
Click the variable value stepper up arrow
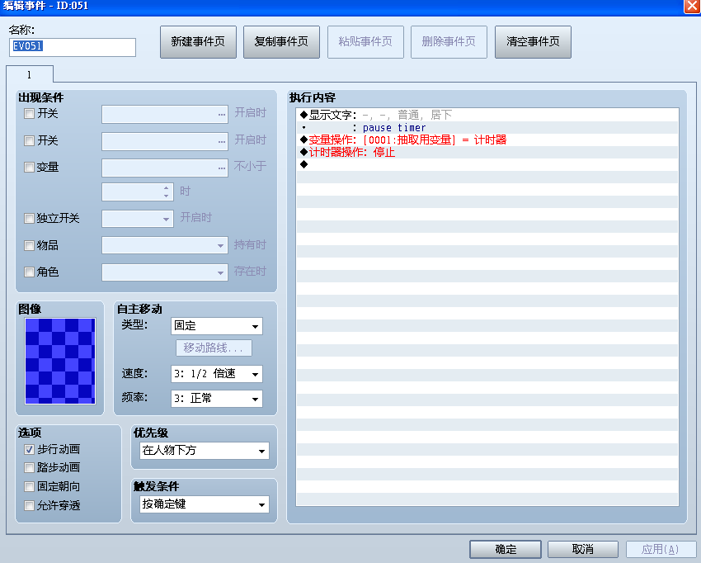coord(167,188)
